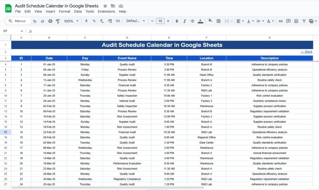Toggle italic formatting
The height and width of the screenshot is (190, 319).
tap(185, 21)
